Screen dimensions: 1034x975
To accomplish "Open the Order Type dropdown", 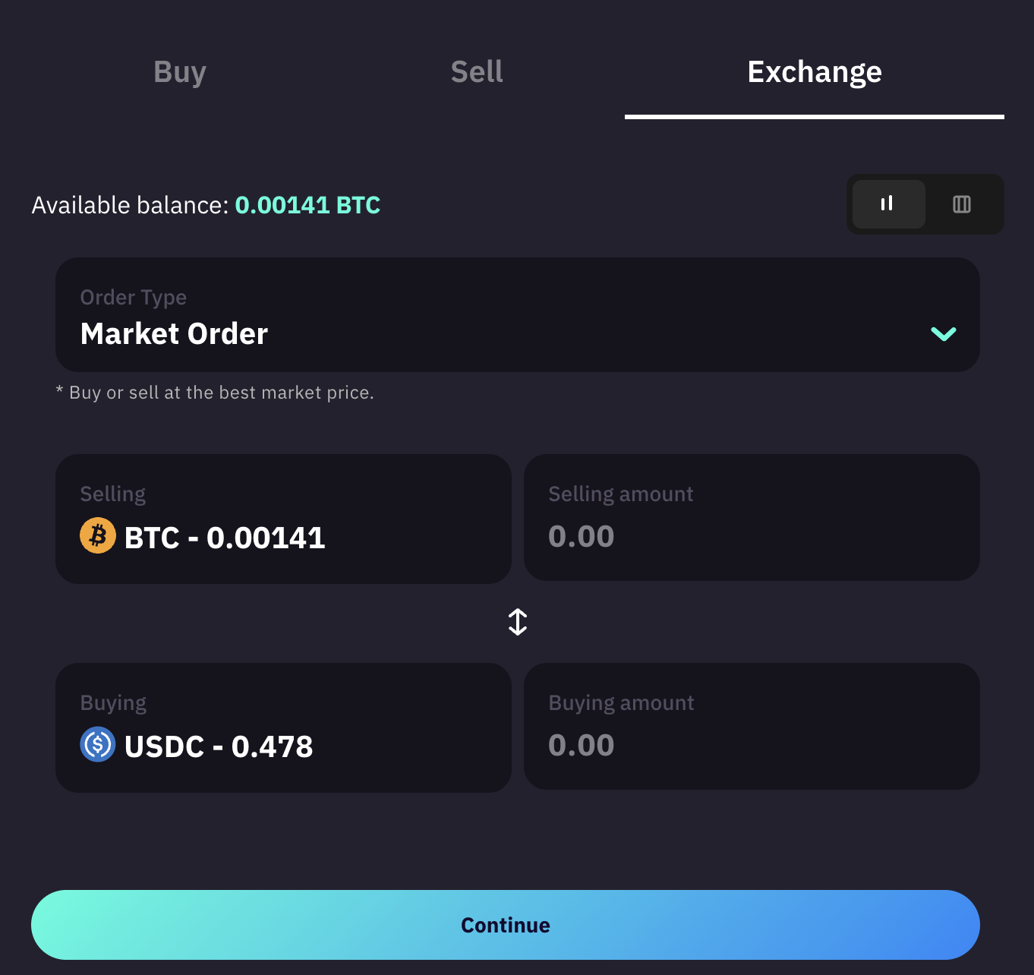I will pos(517,314).
